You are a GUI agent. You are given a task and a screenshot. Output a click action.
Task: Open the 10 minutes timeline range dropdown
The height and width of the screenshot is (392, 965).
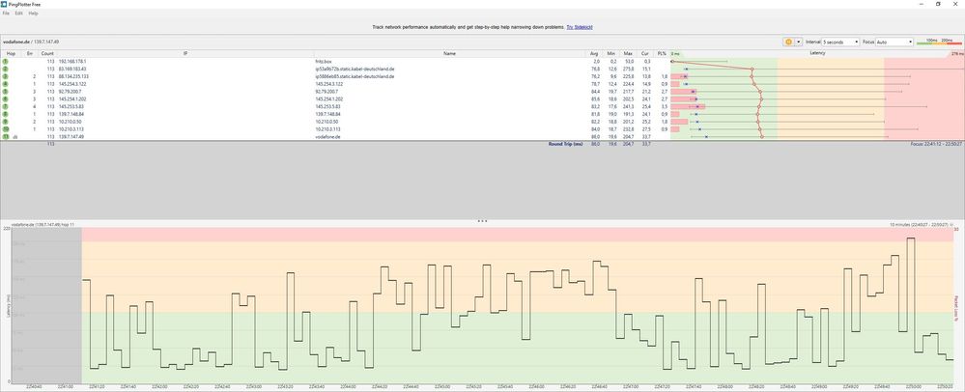pyautogui.click(x=923, y=225)
